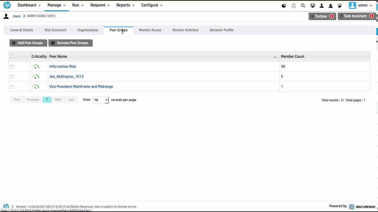Click the criticality gauge for Information Risk
The width and height of the screenshot is (378, 212).
click(x=35, y=67)
